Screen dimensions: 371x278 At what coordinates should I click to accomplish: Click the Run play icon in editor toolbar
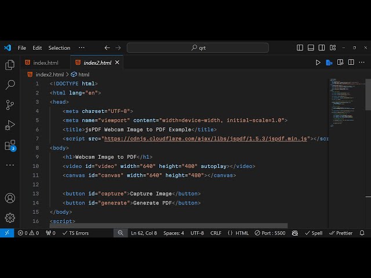(x=318, y=63)
